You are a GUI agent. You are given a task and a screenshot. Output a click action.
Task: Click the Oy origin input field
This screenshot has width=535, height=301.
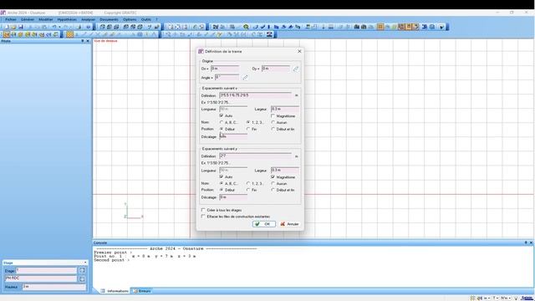276,69
